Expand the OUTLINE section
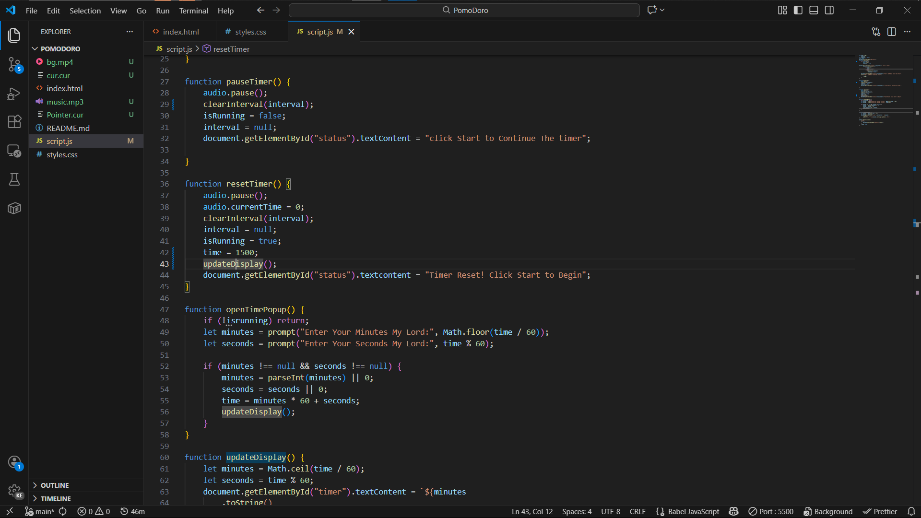The height and width of the screenshot is (518, 921). pos(54,485)
